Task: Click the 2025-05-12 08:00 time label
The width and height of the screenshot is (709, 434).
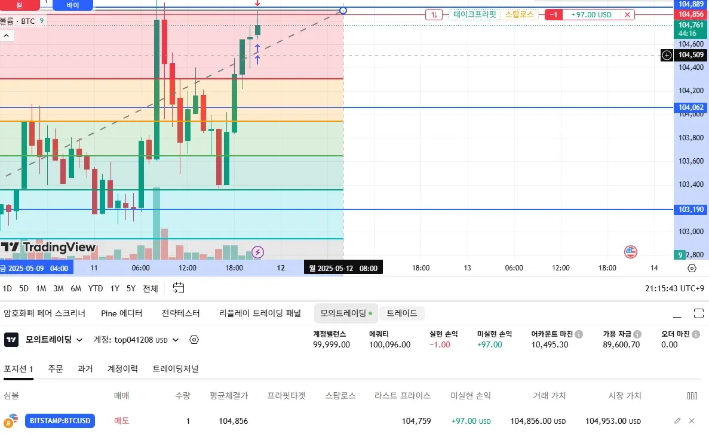Action: click(343, 268)
